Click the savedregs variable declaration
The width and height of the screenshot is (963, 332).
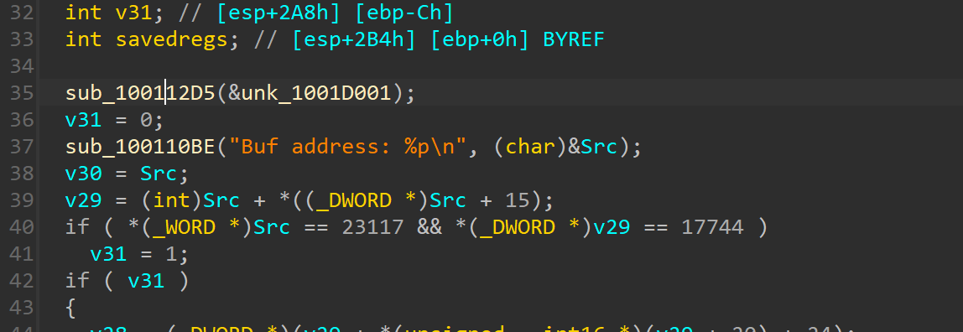point(172,40)
